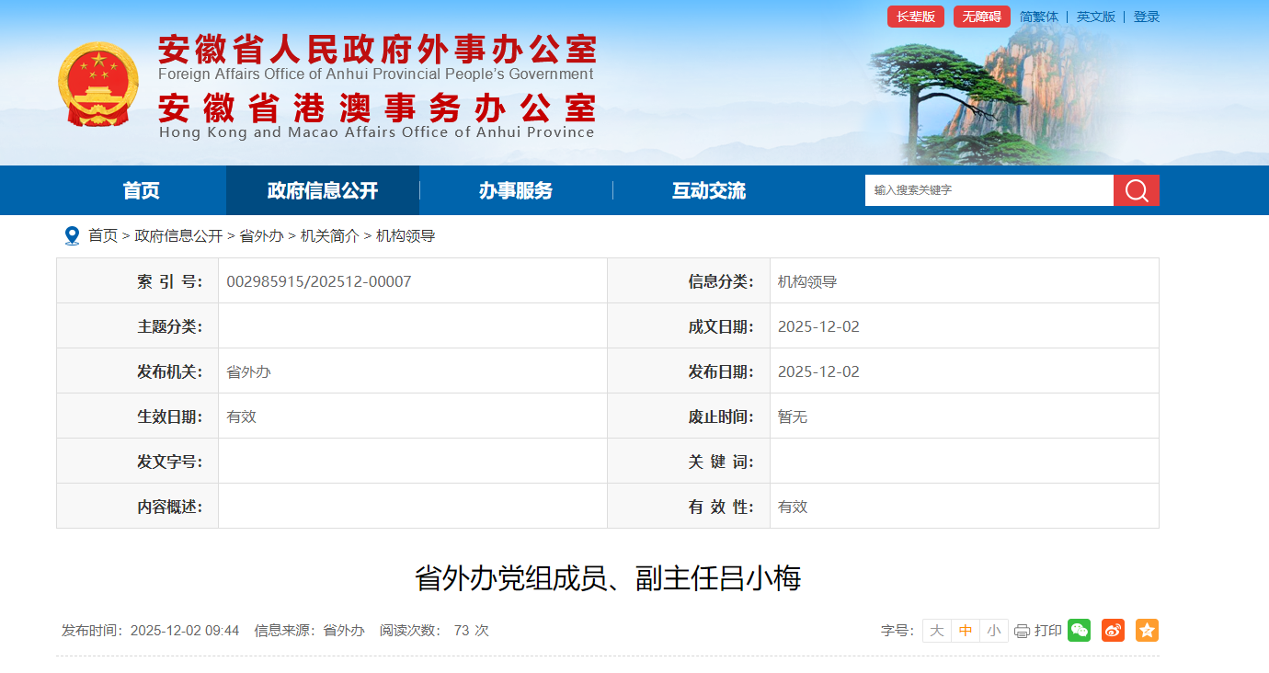Enable the 长辈版 elder mode
Viewport: 1269px width, 673px height.
click(915, 17)
